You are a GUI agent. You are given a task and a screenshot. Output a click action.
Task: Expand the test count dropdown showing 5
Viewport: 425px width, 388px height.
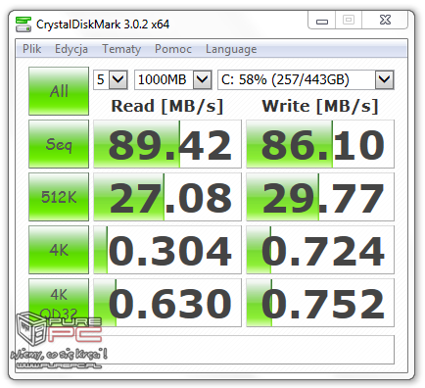[111, 79]
